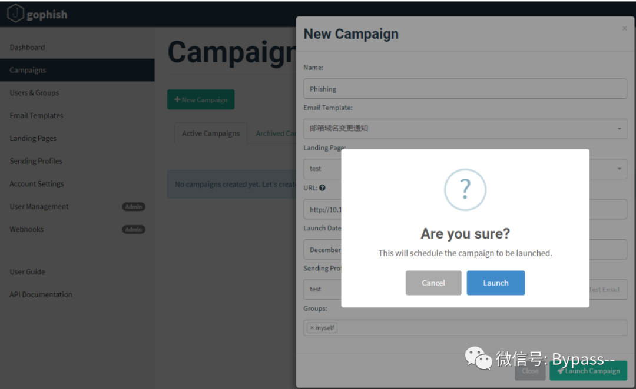Click the Groups input field
636x389 pixels.
480,328
